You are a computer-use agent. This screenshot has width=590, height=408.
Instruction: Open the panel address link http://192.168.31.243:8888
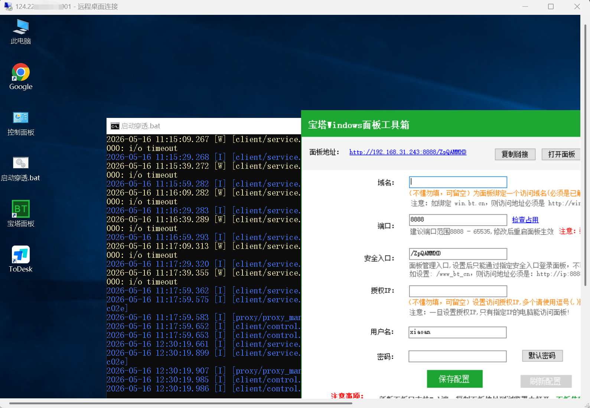point(408,152)
